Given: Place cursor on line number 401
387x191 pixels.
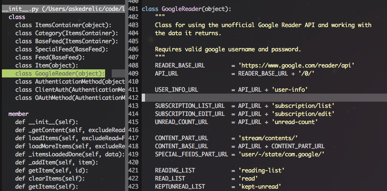Looking at the screenshot, I should point(134,9).
